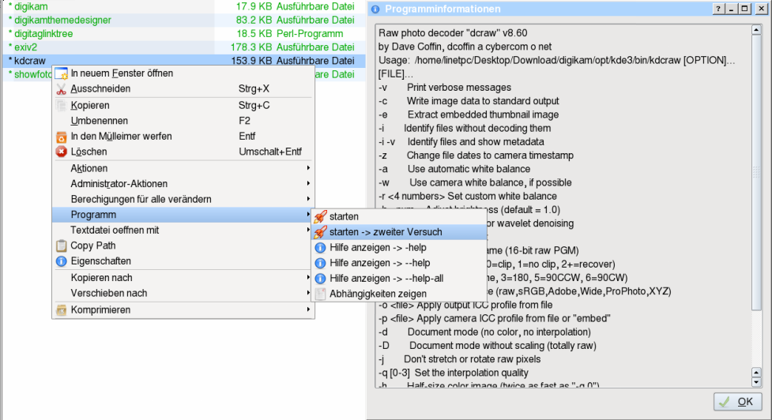Viewport: 772px width, 420px height.
Task: Click the scroll up arrow at the top of the text pane
Action: 756,30
